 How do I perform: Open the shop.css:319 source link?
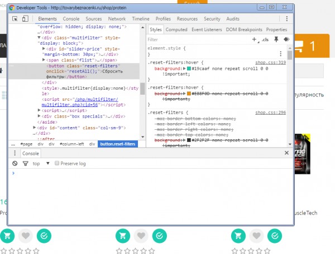click(270, 62)
